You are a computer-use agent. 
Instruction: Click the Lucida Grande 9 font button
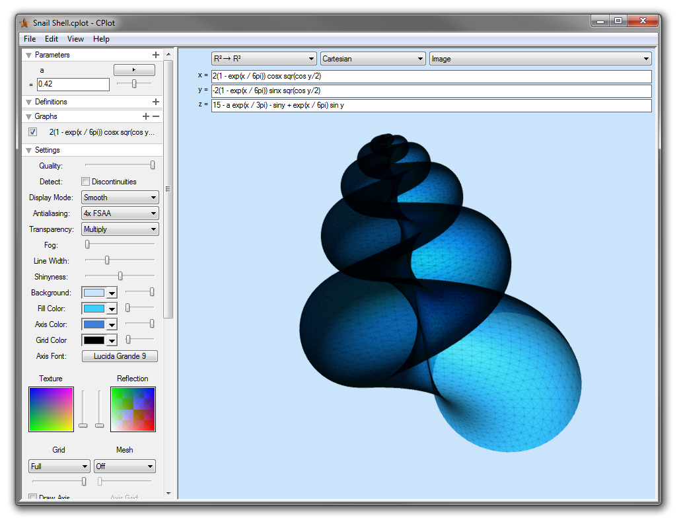coord(120,356)
